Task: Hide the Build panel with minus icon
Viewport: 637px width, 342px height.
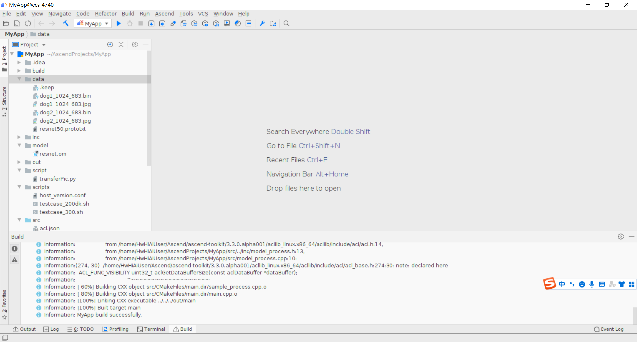Action: point(632,237)
